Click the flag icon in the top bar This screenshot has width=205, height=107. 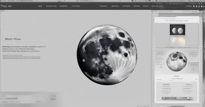pyautogui.click(x=194, y=6)
